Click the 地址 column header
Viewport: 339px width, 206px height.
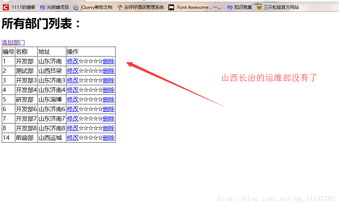(52, 52)
